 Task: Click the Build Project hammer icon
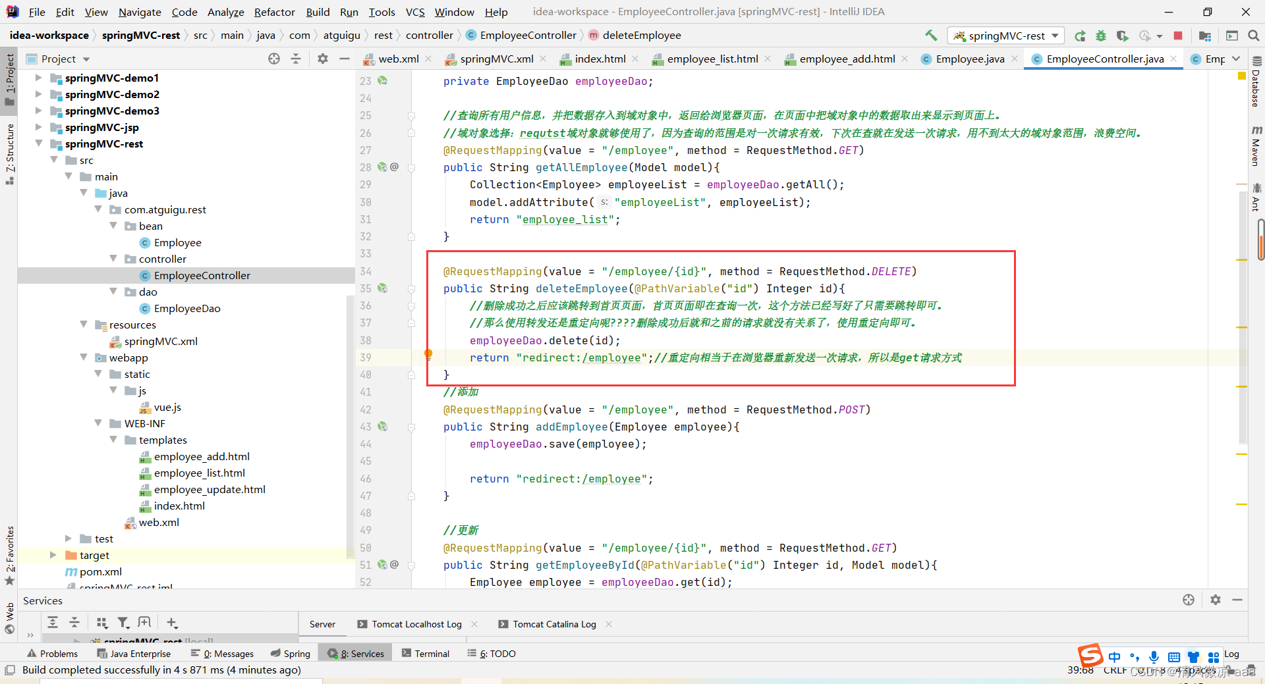[931, 35]
